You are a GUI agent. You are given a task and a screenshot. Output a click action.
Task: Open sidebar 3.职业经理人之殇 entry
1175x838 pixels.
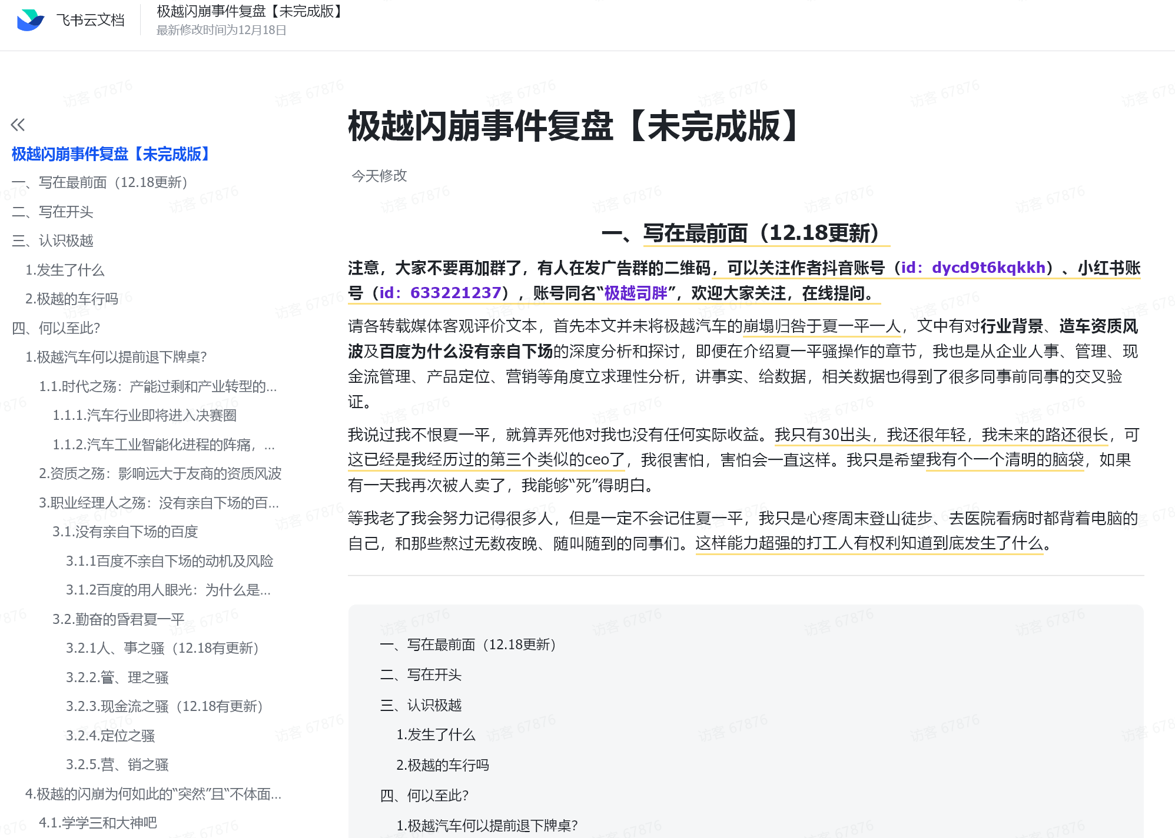click(159, 503)
